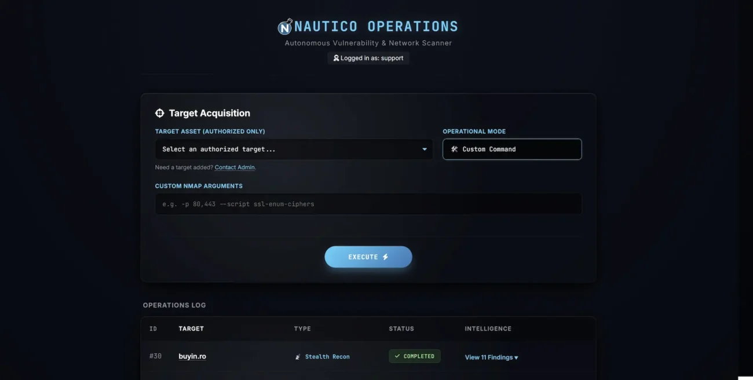Expand View 11 Findings for buyin.ro

coord(491,357)
